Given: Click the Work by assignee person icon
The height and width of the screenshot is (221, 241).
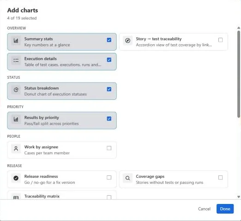Looking at the screenshot, I should click(16, 149).
